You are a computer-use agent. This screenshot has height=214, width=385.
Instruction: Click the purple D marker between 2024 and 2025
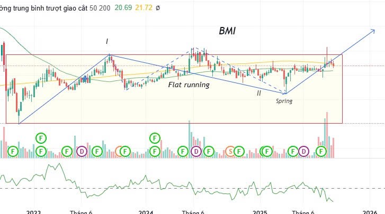pyautogui.click(x=196, y=152)
